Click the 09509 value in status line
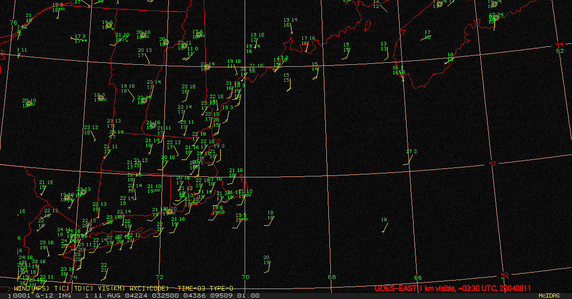Image resolution: width=572 pixels, height=299 pixels. tap(222, 296)
